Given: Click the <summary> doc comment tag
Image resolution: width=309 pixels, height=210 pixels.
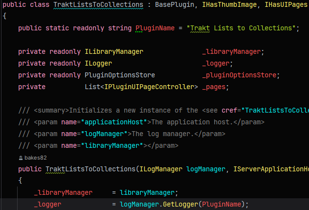Looking at the screenshot, I should click(51, 110).
